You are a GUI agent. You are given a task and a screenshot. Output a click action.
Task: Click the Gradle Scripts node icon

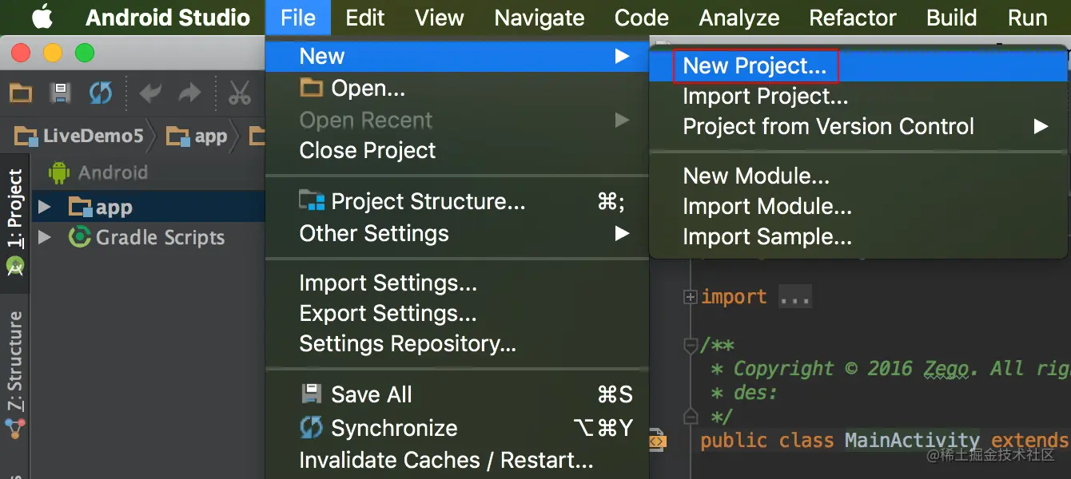click(79, 237)
